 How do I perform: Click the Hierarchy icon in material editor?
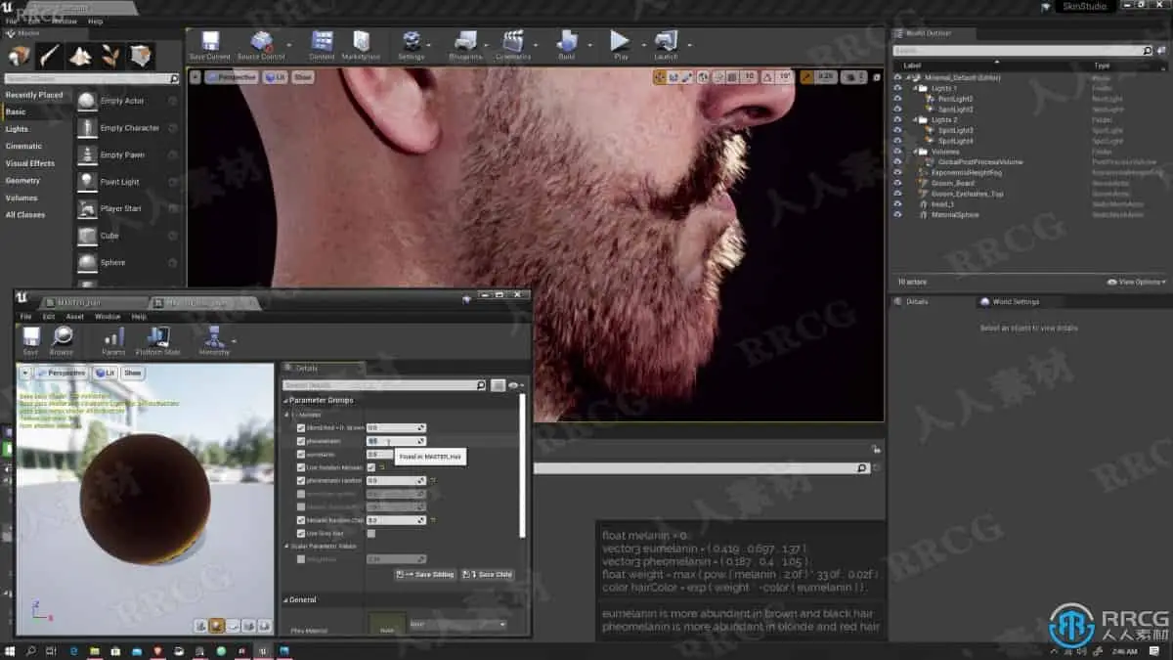coord(214,339)
